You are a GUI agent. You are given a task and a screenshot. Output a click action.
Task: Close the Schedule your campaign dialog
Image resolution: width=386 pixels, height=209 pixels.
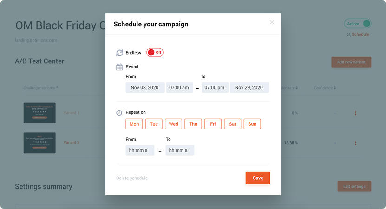click(x=272, y=22)
